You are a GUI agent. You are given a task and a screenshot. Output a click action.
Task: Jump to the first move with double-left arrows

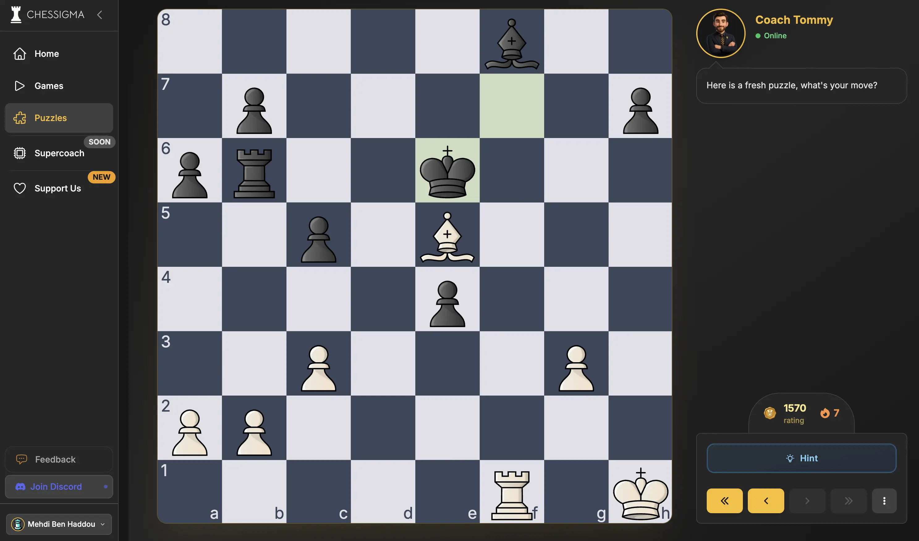point(725,501)
